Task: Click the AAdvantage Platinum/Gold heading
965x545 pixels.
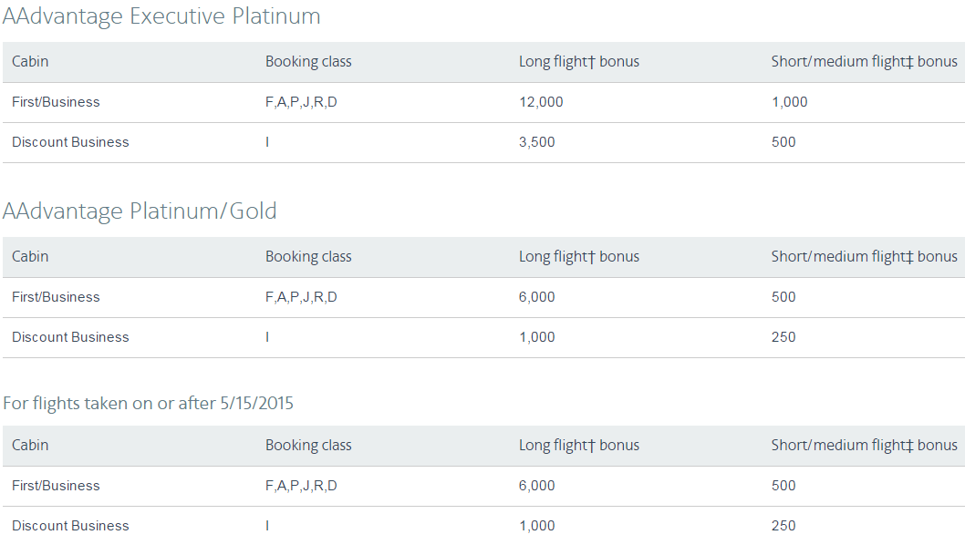Action: (140, 211)
